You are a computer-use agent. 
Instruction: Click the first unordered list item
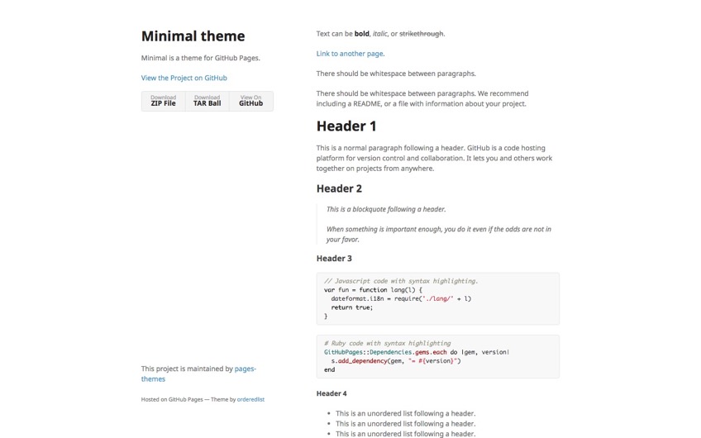[x=405, y=413]
